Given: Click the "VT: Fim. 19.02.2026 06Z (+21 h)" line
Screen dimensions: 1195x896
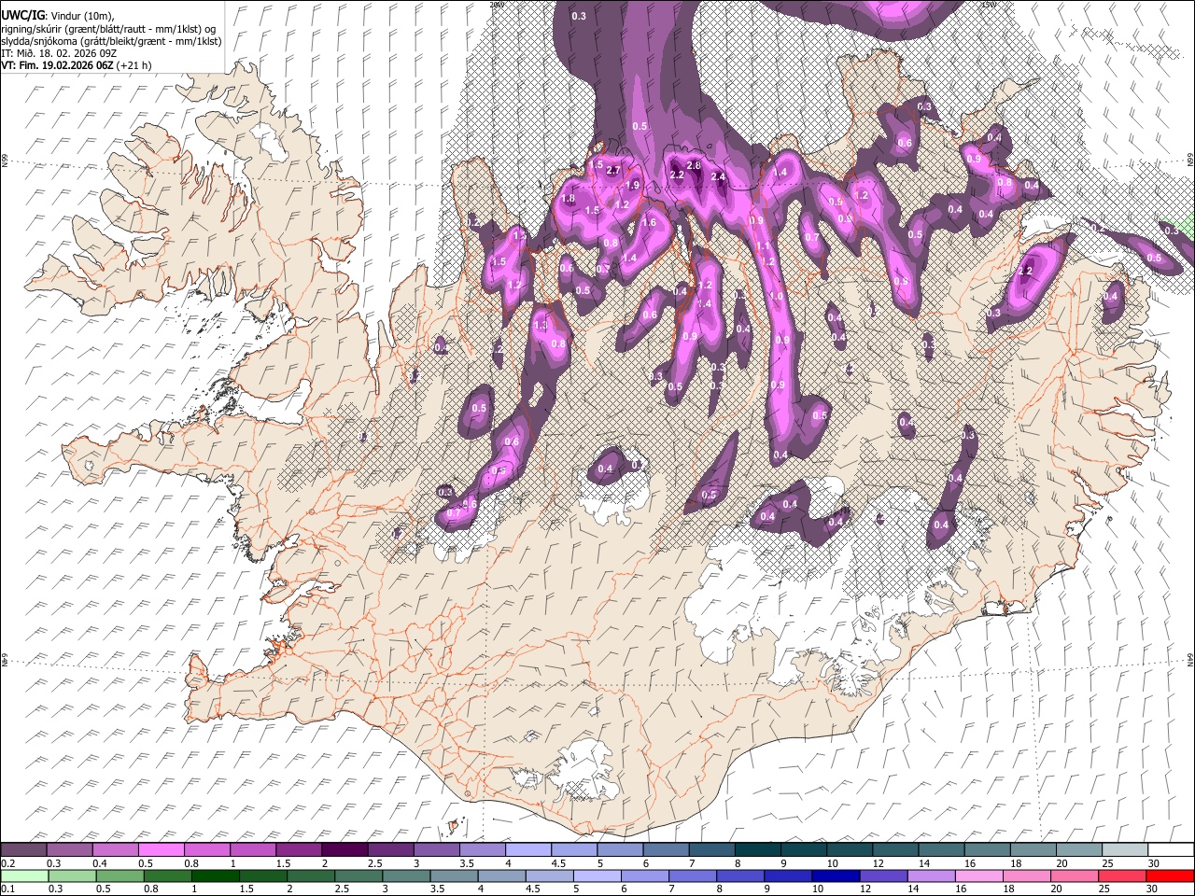Looking at the screenshot, I should (77, 65).
